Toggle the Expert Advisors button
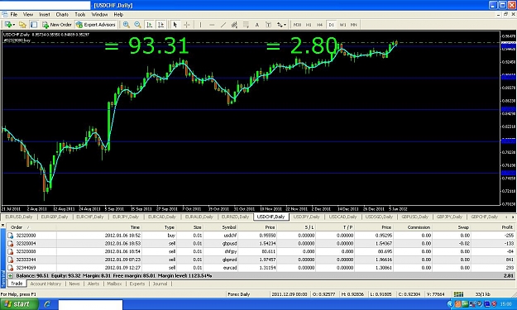 pos(96,25)
